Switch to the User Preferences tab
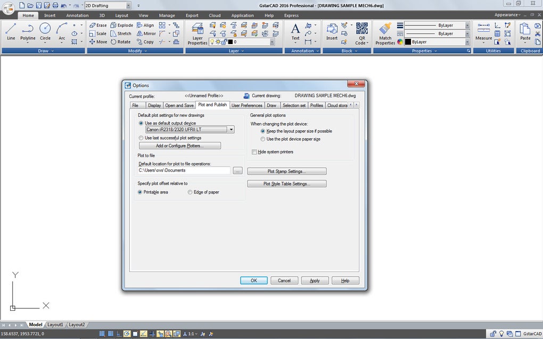543x339 pixels. (x=247, y=105)
